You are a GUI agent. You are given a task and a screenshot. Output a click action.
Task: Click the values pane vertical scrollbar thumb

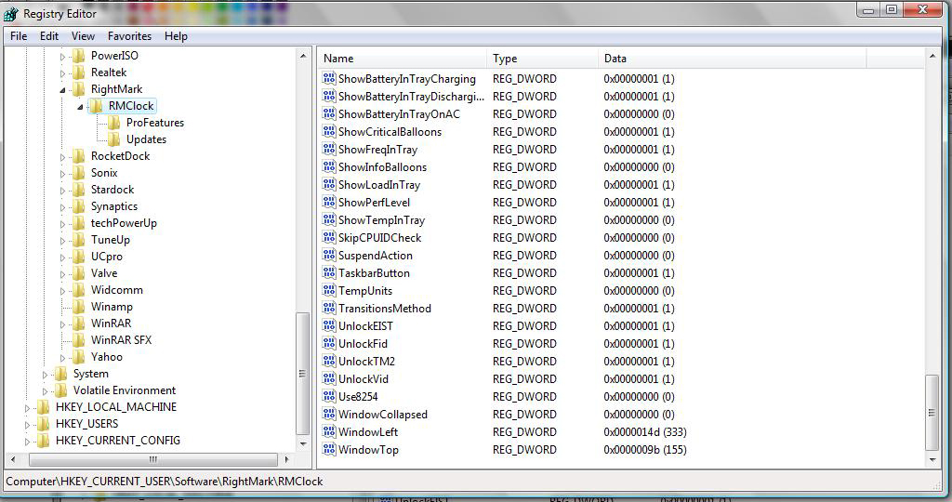932,413
